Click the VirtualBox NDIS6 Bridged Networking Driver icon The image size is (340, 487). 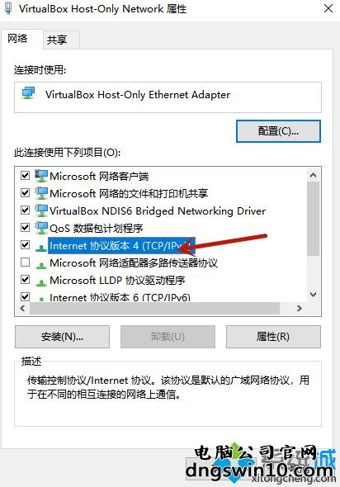41,210
